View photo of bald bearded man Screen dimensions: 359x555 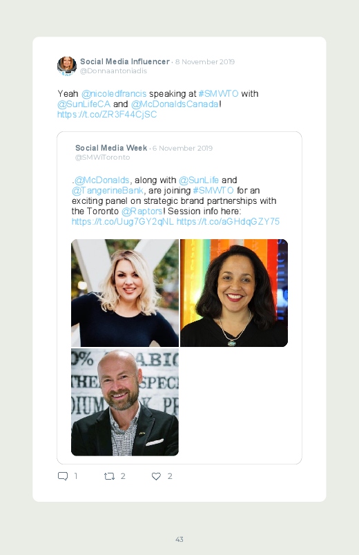[x=125, y=402]
